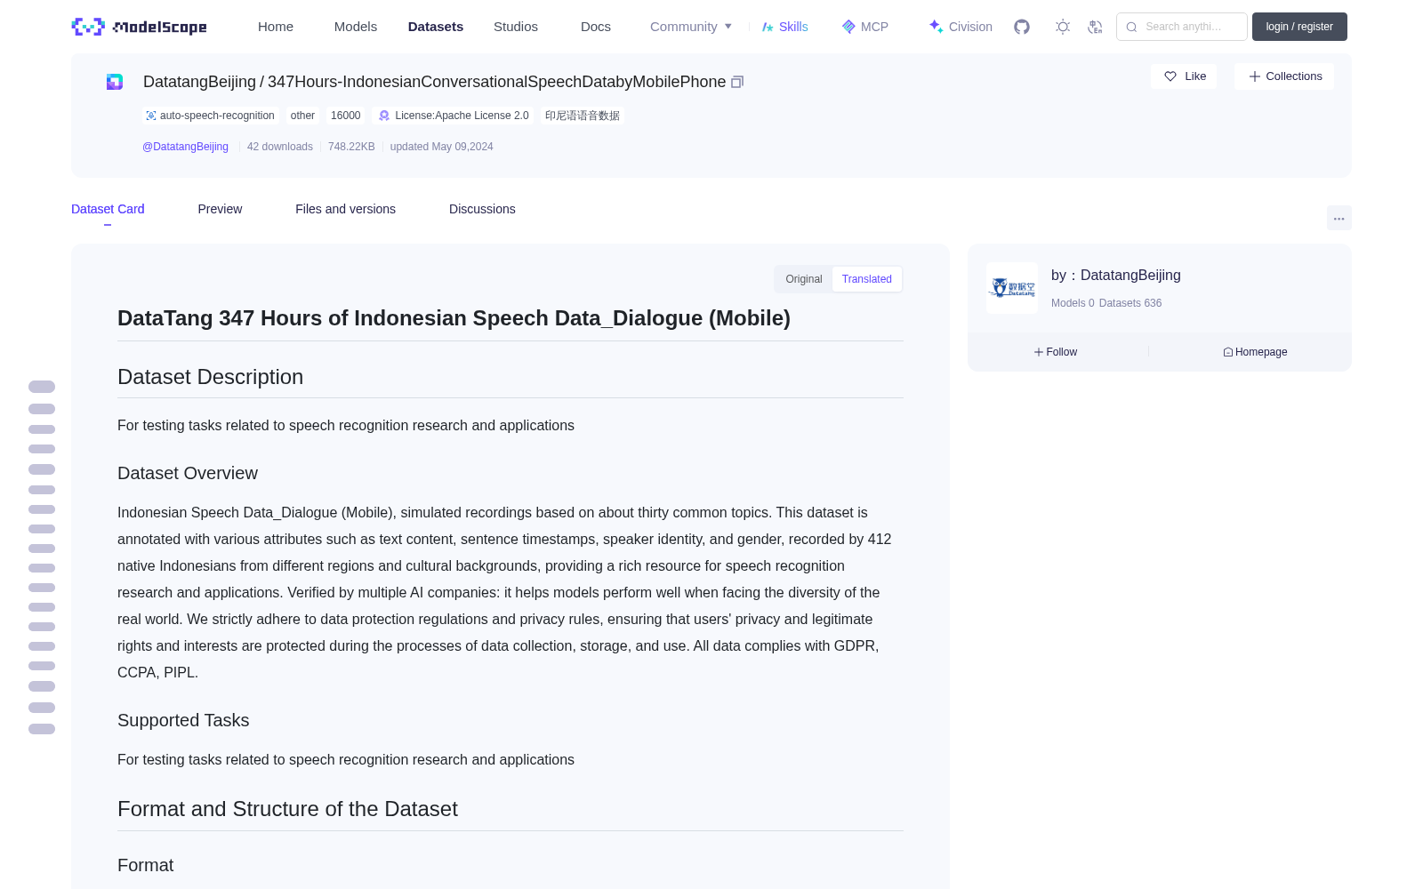The image size is (1423, 889).
Task: Open Civision from the navigation bar
Action: [x=961, y=27]
